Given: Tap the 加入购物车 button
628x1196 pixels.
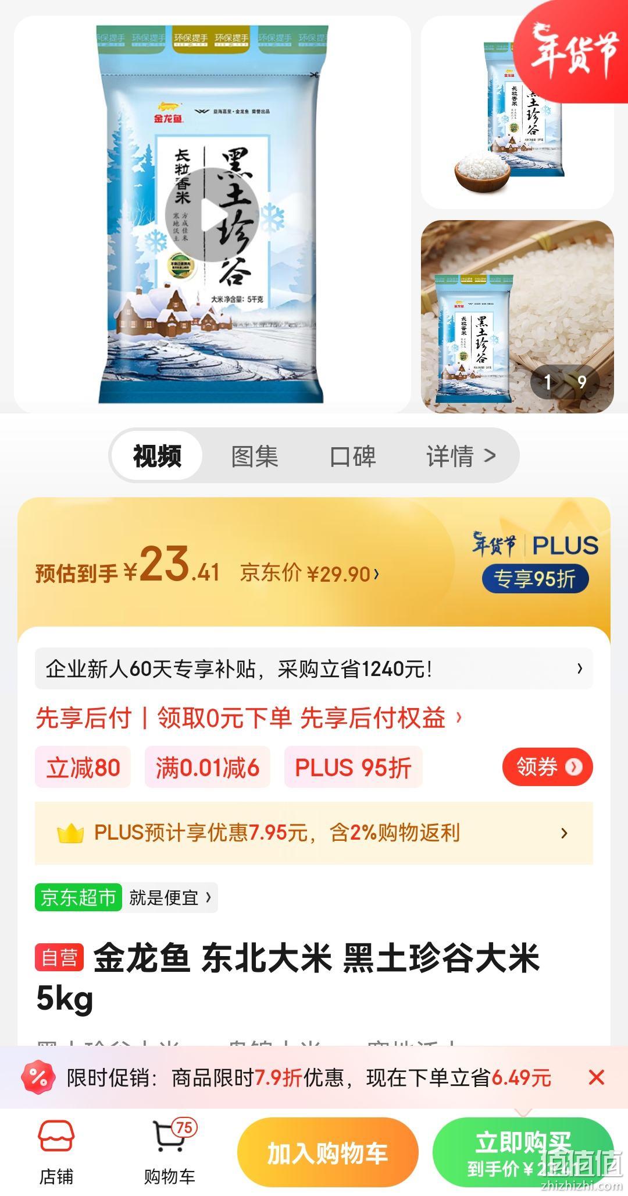Looking at the screenshot, I should (x=328, y=1153).
